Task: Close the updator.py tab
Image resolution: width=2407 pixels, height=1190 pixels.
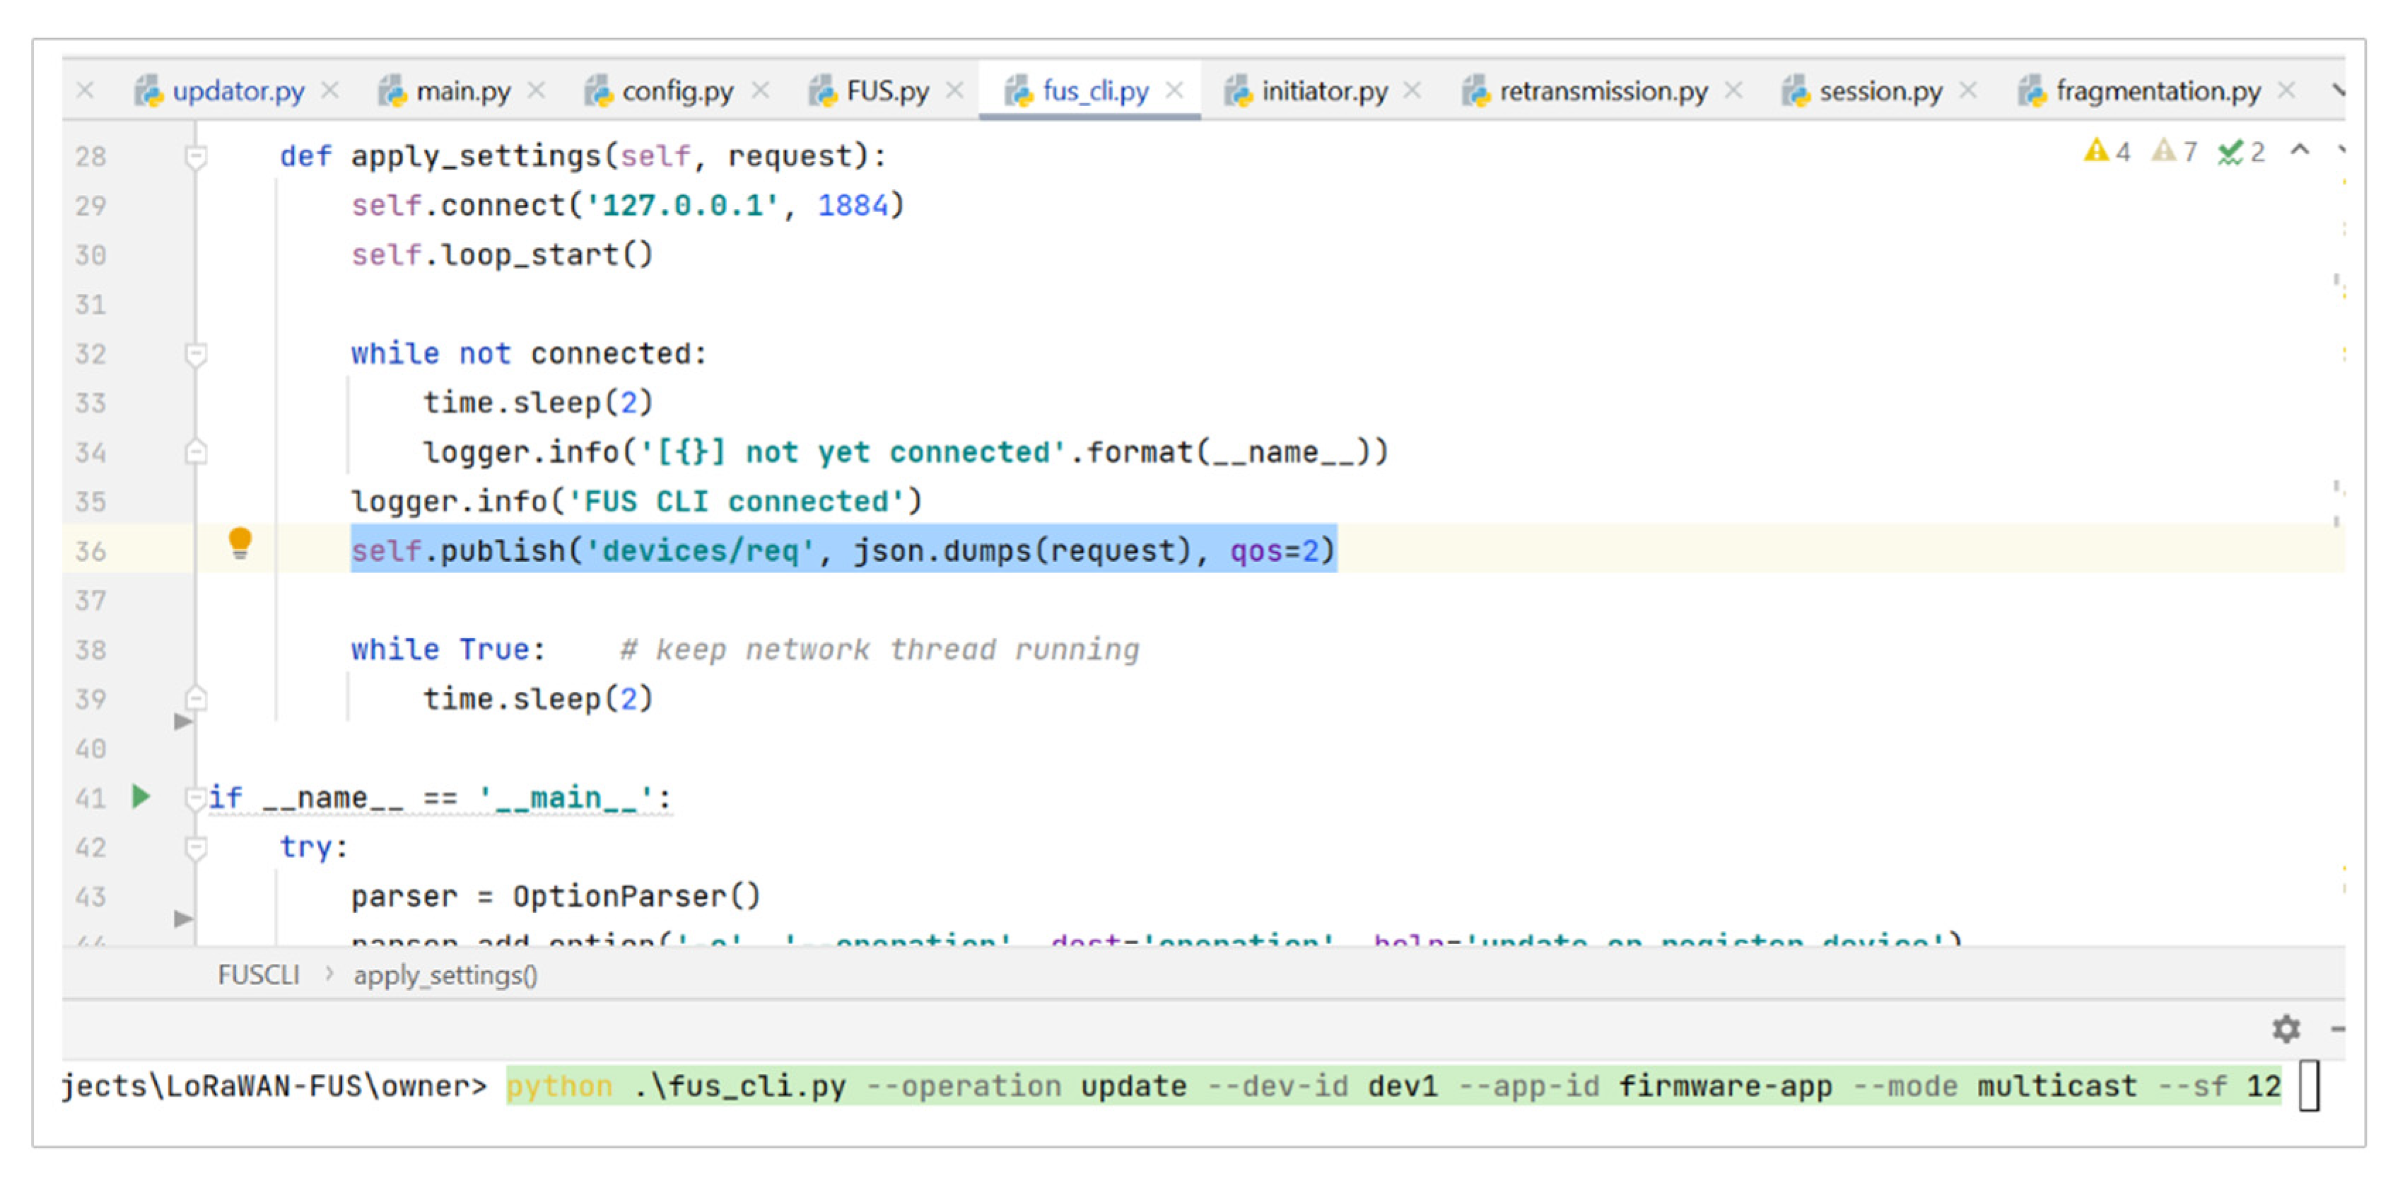Action: [330, 90]
